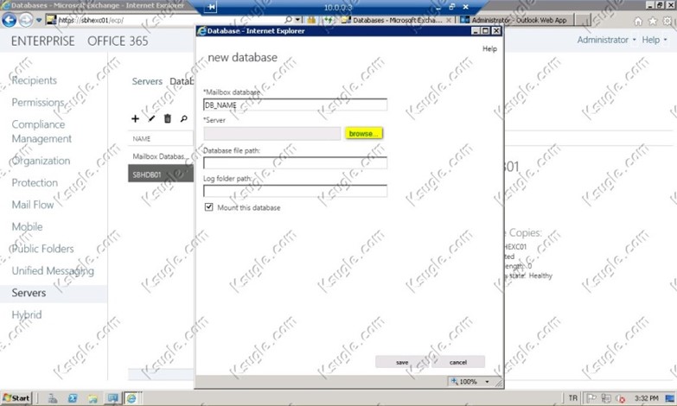Click the delete trash icon in Databases toolbar
This screenshot has height=406, width=677.
tap(168, 118)
